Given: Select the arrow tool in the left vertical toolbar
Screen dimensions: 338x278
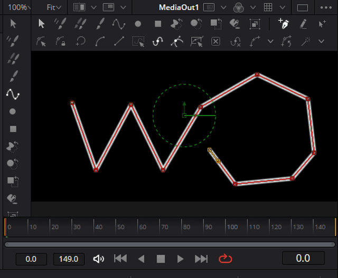Looking at the screenshot, I should [x=13, y=23].
